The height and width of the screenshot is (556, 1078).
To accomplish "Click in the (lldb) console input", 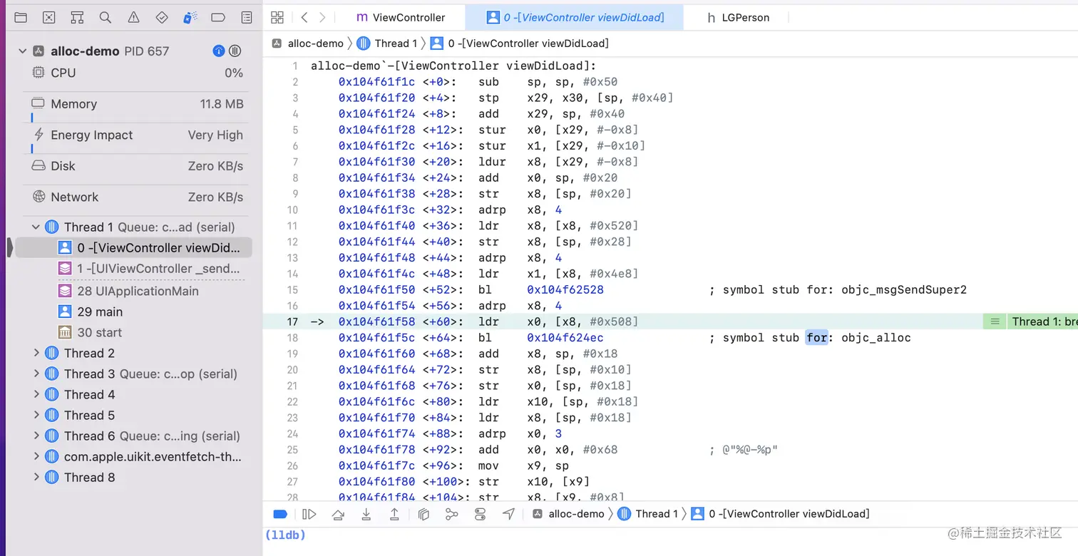I will (x=670, y=535).
